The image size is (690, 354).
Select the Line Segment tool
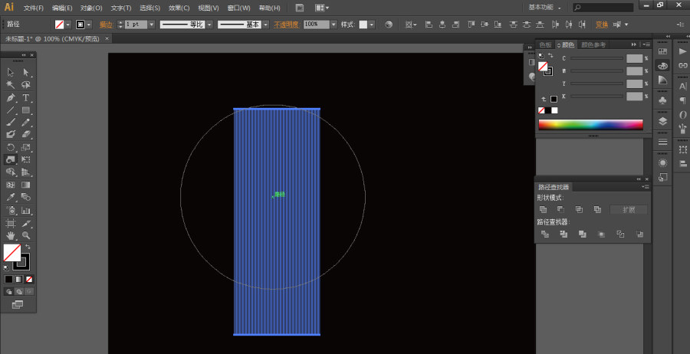point(11,110)
